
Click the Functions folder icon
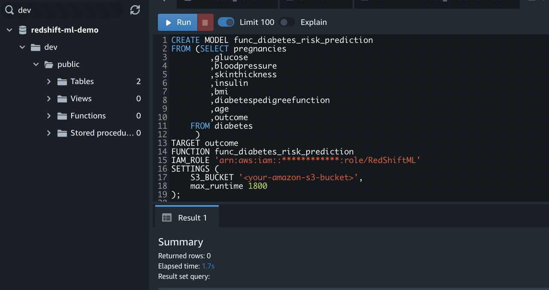click(x=63, y=116)
